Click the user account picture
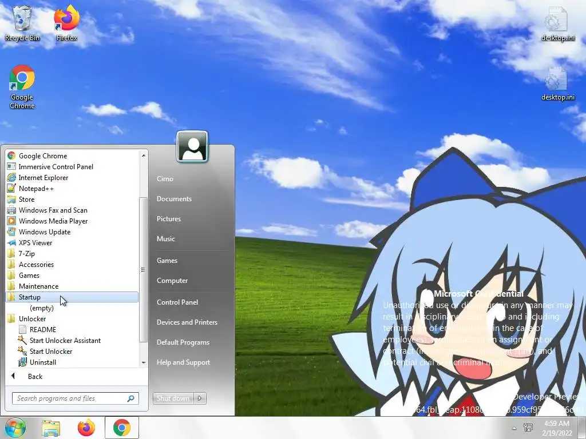This screenshot has width=586, height=439. point(192,146)
